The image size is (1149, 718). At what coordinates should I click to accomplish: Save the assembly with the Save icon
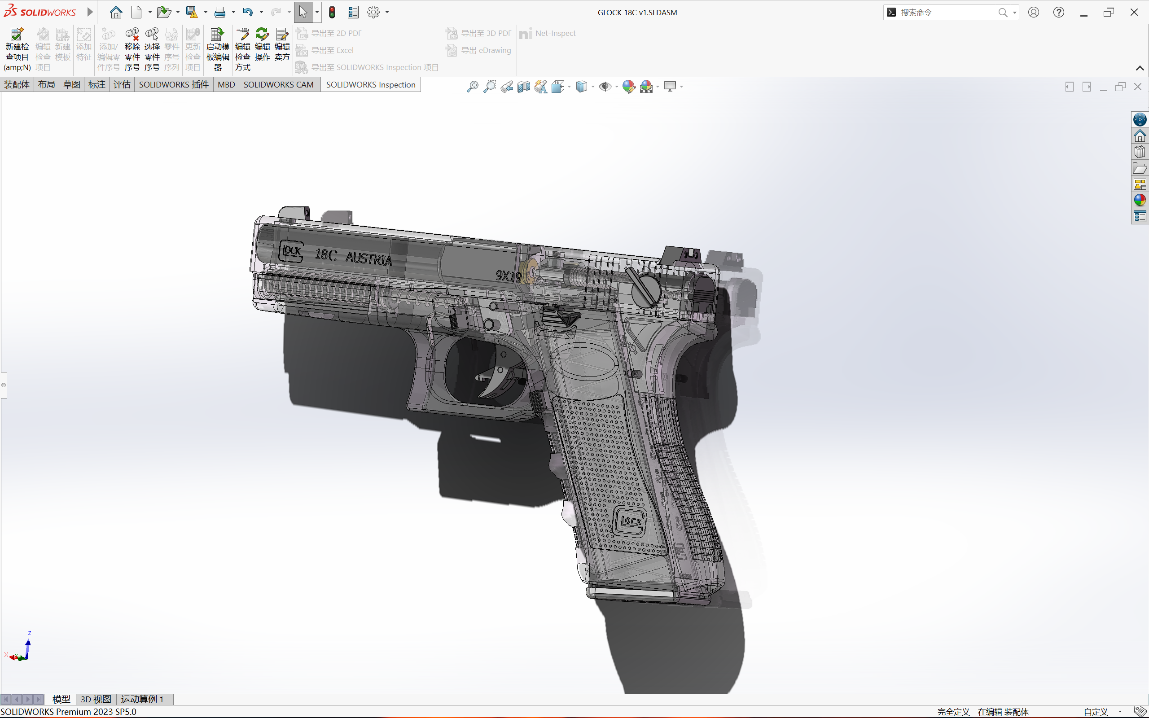191,13
